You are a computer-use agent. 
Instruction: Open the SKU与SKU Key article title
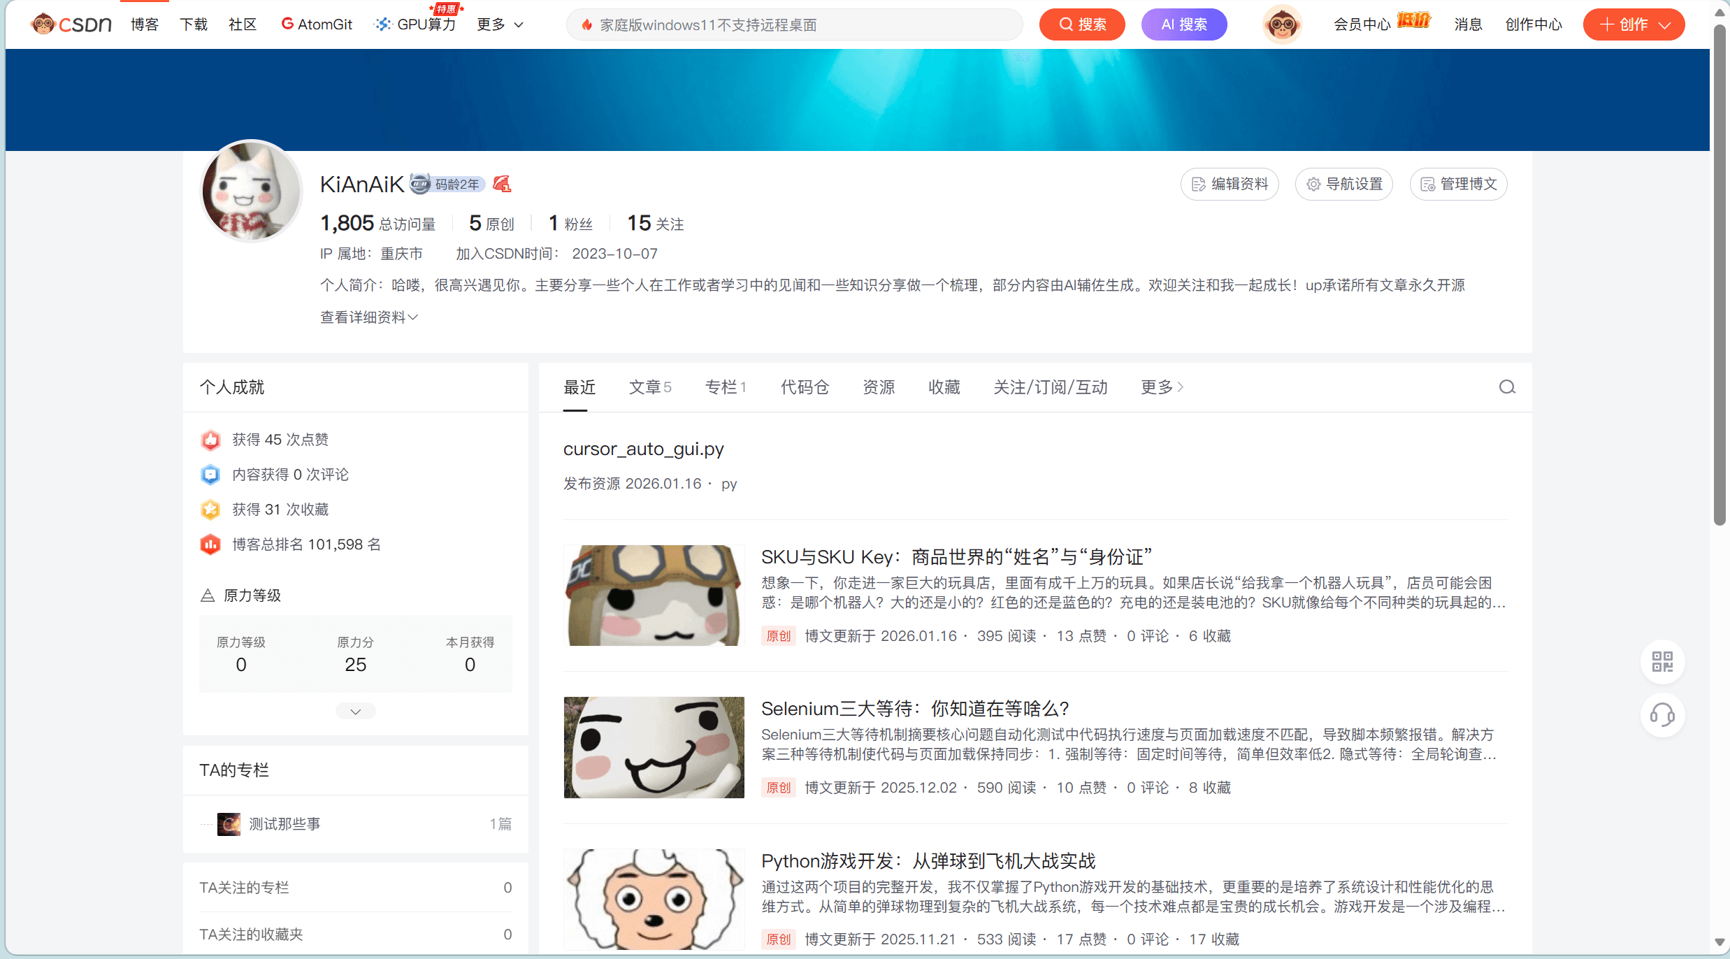tap(956, 557)
